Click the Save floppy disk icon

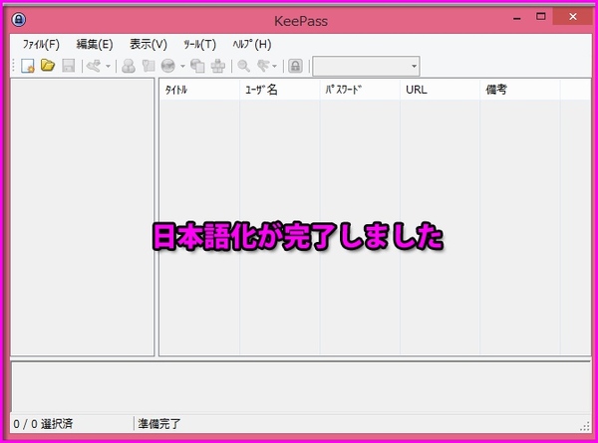point(68,66)
